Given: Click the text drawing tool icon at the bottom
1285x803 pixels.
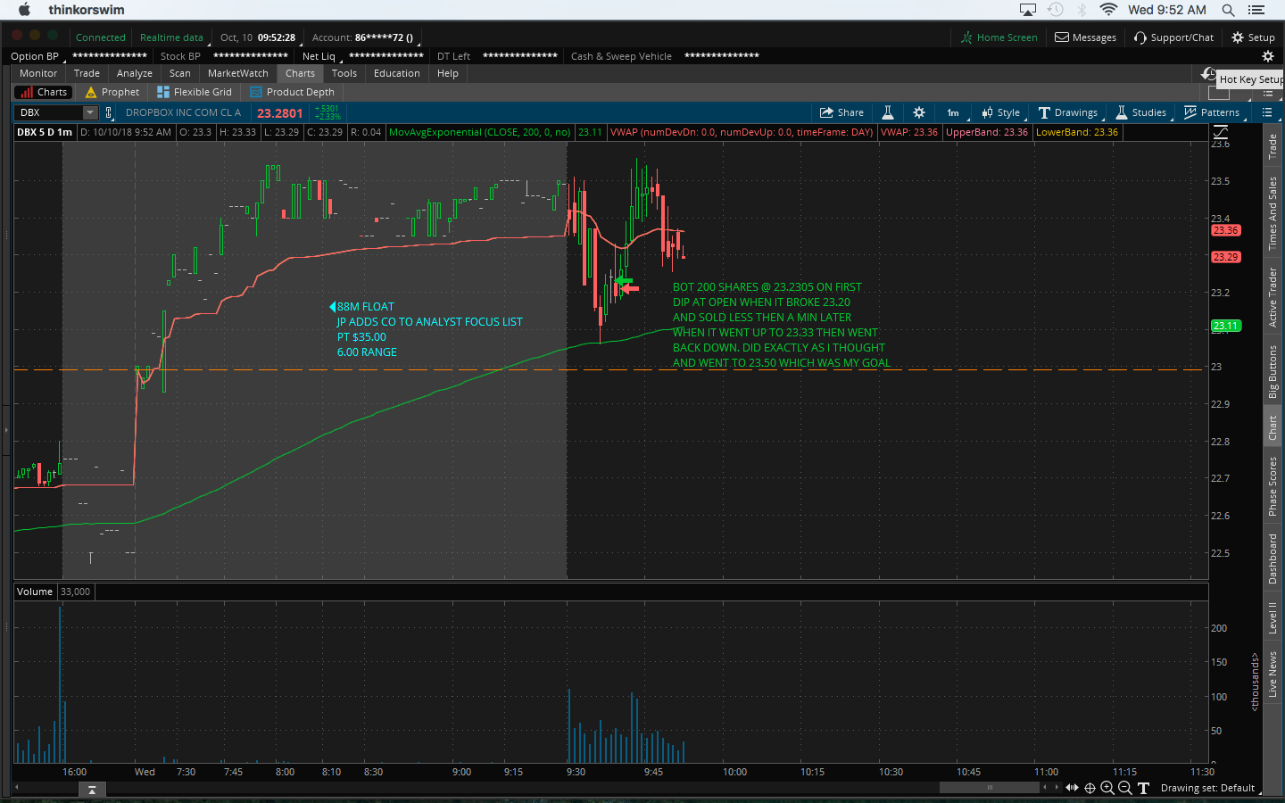Looking at the screenshot, I should pyautogui.click(x=1143, y=788).
